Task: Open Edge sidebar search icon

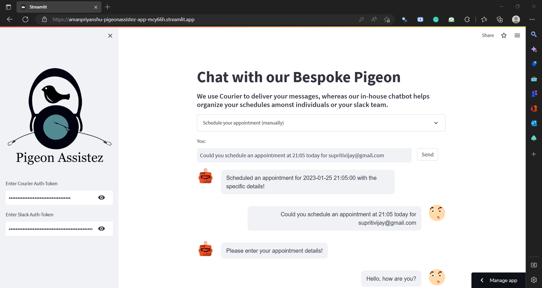Action: [534, 34]
